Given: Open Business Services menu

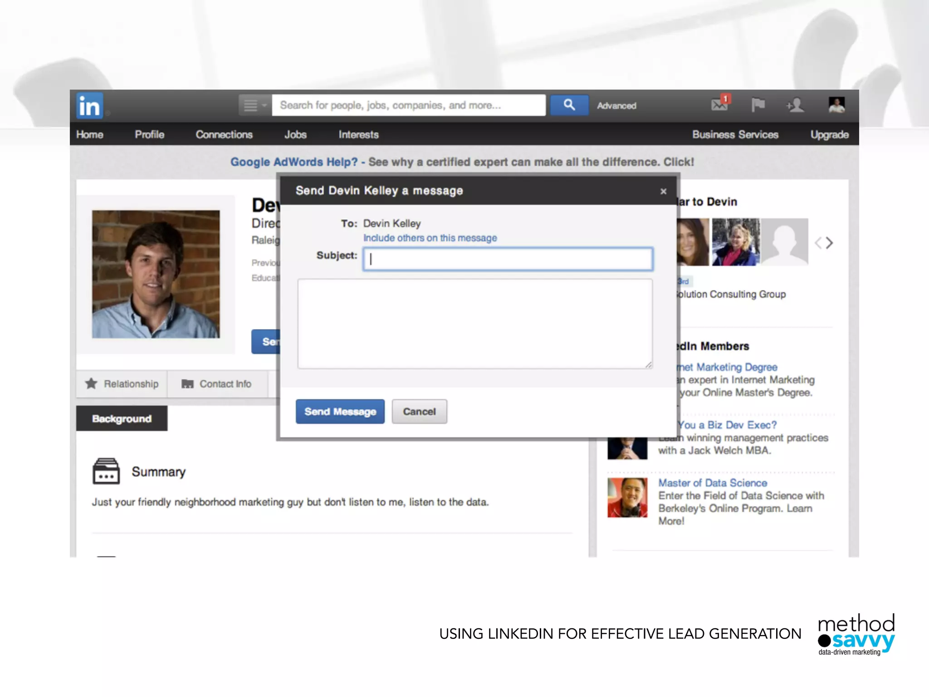Looking at the screenshot, I should tap(735, 135).
